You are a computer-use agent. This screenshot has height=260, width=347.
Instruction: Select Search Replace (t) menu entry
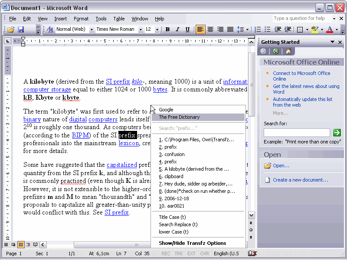[198, 224]
